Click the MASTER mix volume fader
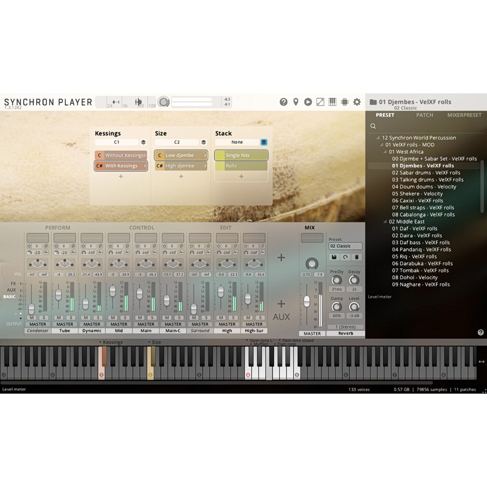The width and height of the screenshot is (487, 487). point(306,301)
